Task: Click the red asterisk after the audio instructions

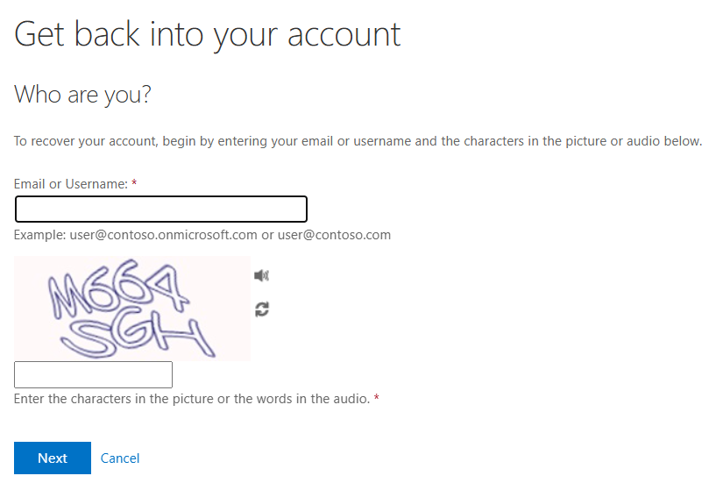Action: coord(377,398)
